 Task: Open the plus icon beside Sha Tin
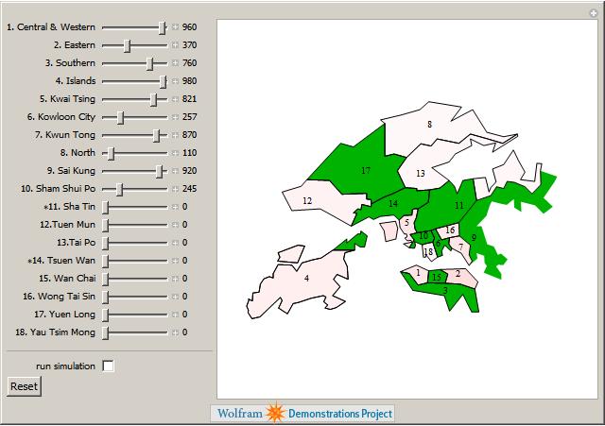tap(175, 207)
